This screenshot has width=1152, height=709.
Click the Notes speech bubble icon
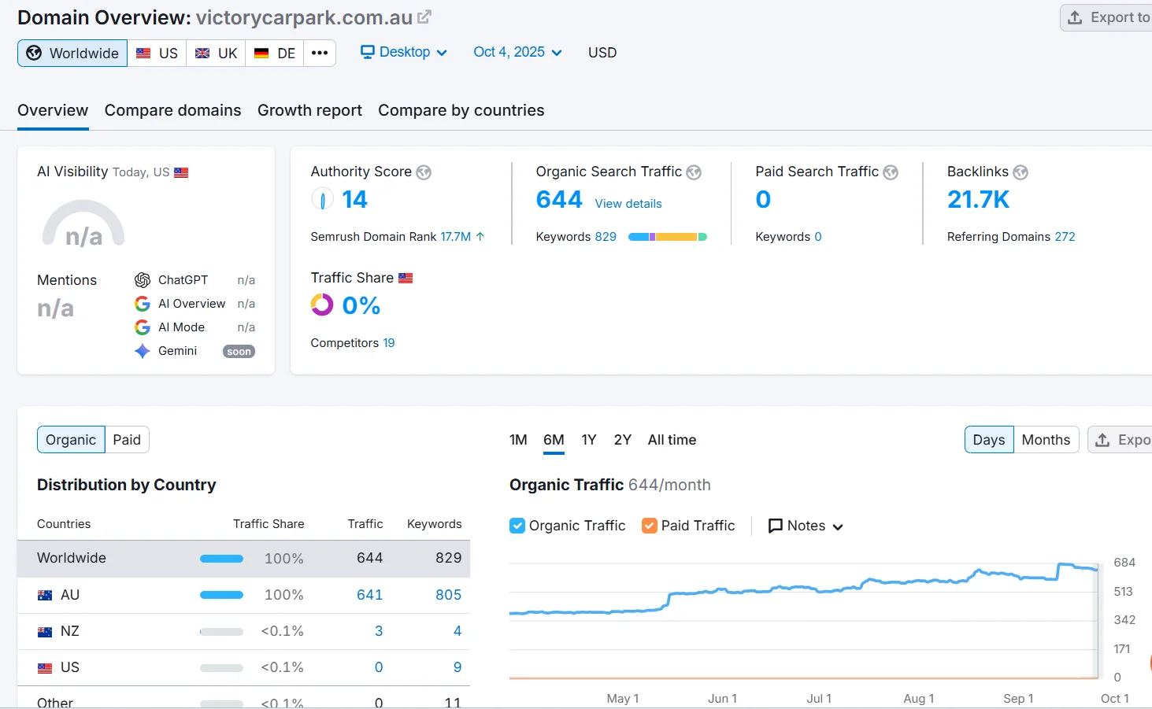776,526
